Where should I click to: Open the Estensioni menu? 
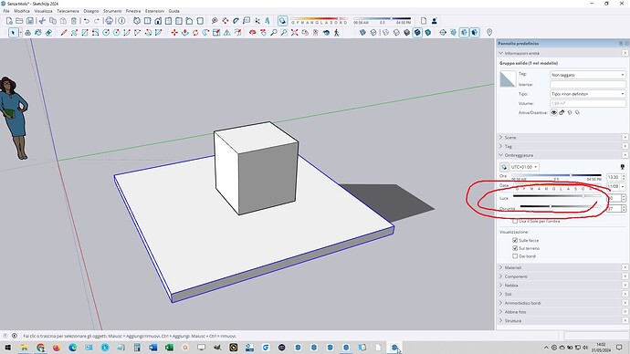click(x=154, y=11)
